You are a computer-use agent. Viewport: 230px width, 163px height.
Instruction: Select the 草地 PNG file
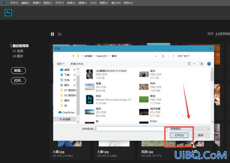[x=150, y=100]
